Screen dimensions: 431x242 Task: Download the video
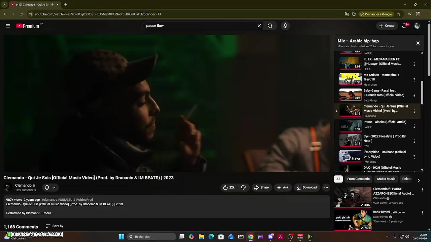[x=306, y=188]
